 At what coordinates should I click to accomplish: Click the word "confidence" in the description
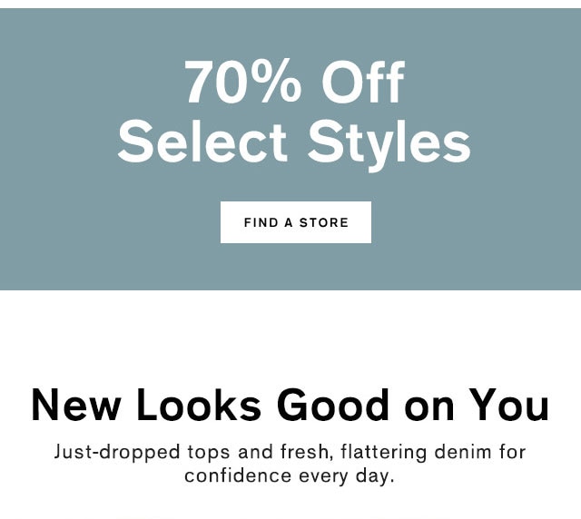point(230,475)
